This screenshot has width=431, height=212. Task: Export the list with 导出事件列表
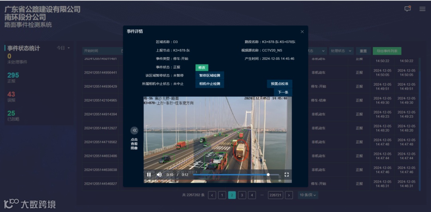pos(387,51)
